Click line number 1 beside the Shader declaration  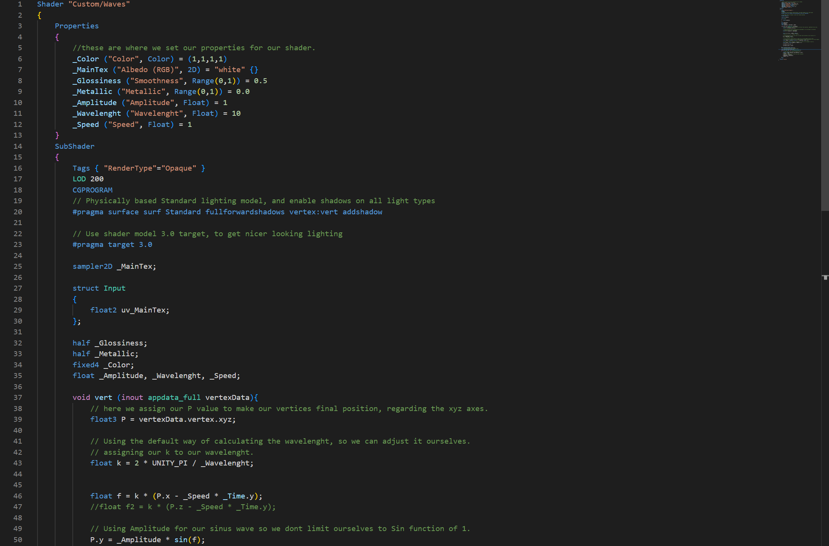[x=20, y=4]
